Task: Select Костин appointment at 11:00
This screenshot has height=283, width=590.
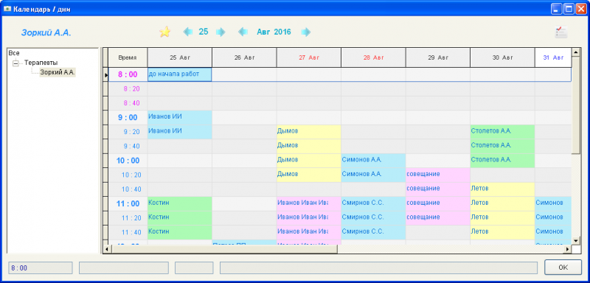Action: pyautogui.click(x=179, y=203)
